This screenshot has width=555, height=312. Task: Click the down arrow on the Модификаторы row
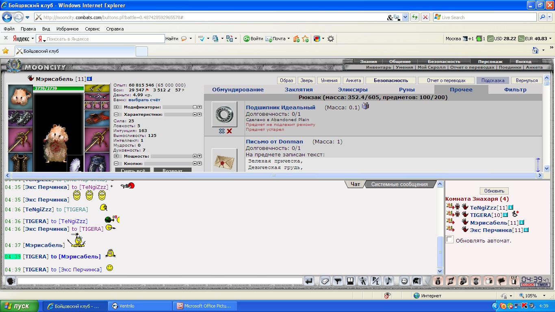coord(199,107)
